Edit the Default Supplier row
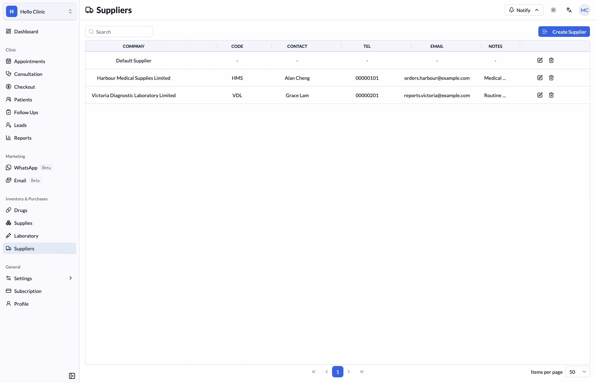Screen dimensions: 596x383 pyautogui.click(x=540, y=60)
